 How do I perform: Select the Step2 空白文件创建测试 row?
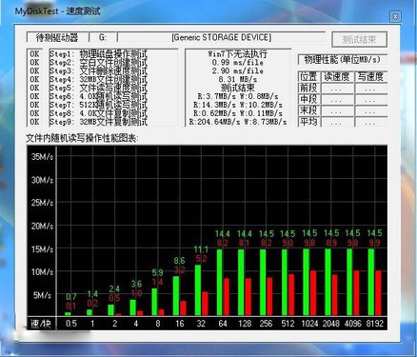[x=98, y=62]
